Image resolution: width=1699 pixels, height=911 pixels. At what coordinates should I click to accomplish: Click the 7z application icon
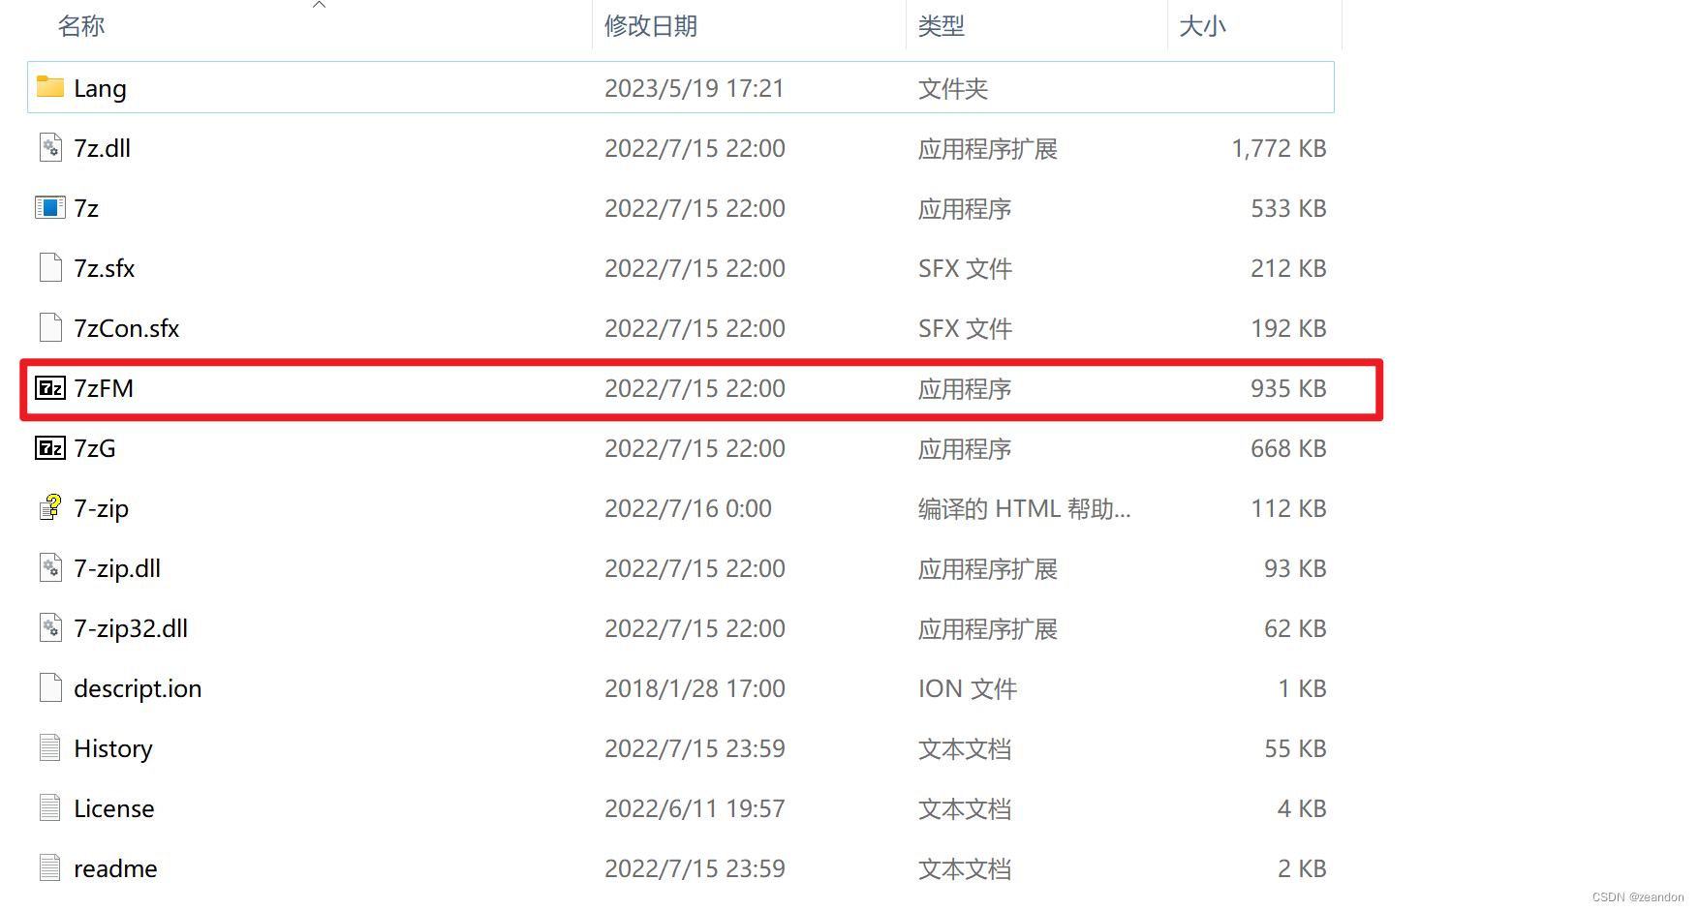tap(50, 207)
